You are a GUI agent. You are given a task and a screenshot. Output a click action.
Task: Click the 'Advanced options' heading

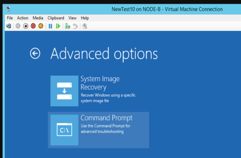point(104,54)
